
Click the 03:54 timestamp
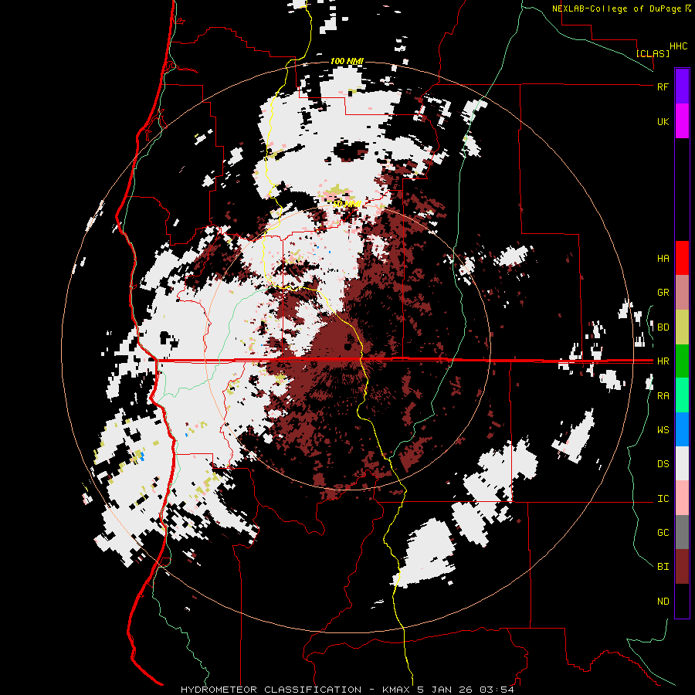498,690
